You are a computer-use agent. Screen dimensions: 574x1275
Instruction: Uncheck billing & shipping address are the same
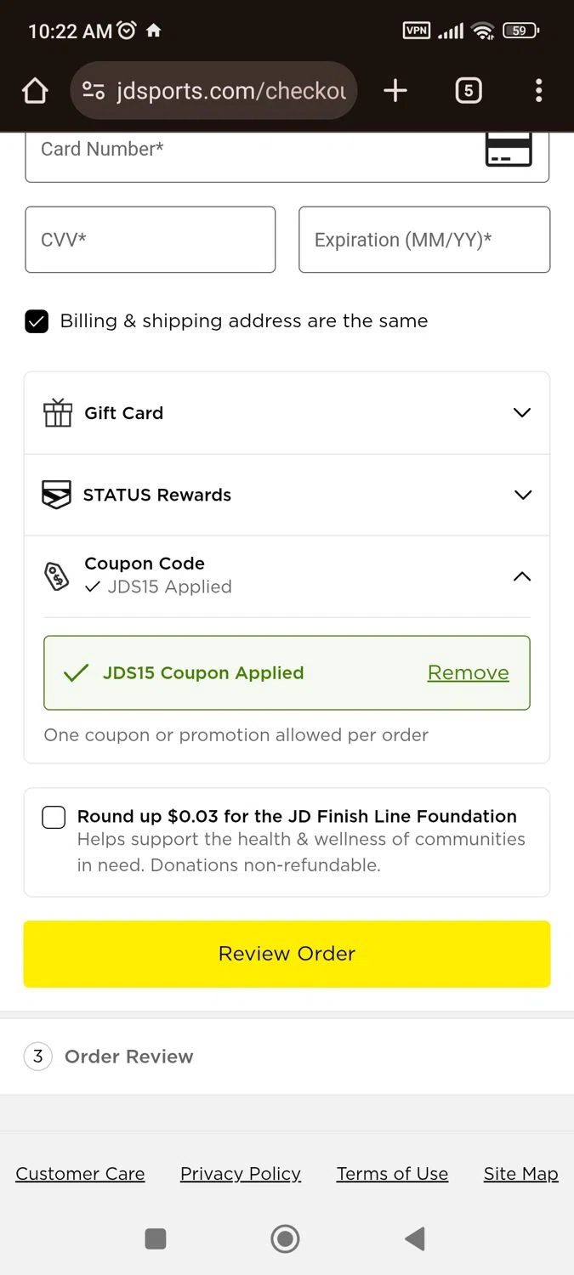(37, 321)
